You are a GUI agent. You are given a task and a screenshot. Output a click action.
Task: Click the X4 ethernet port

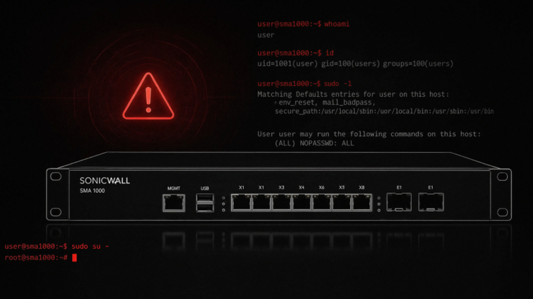pos(301,202)
